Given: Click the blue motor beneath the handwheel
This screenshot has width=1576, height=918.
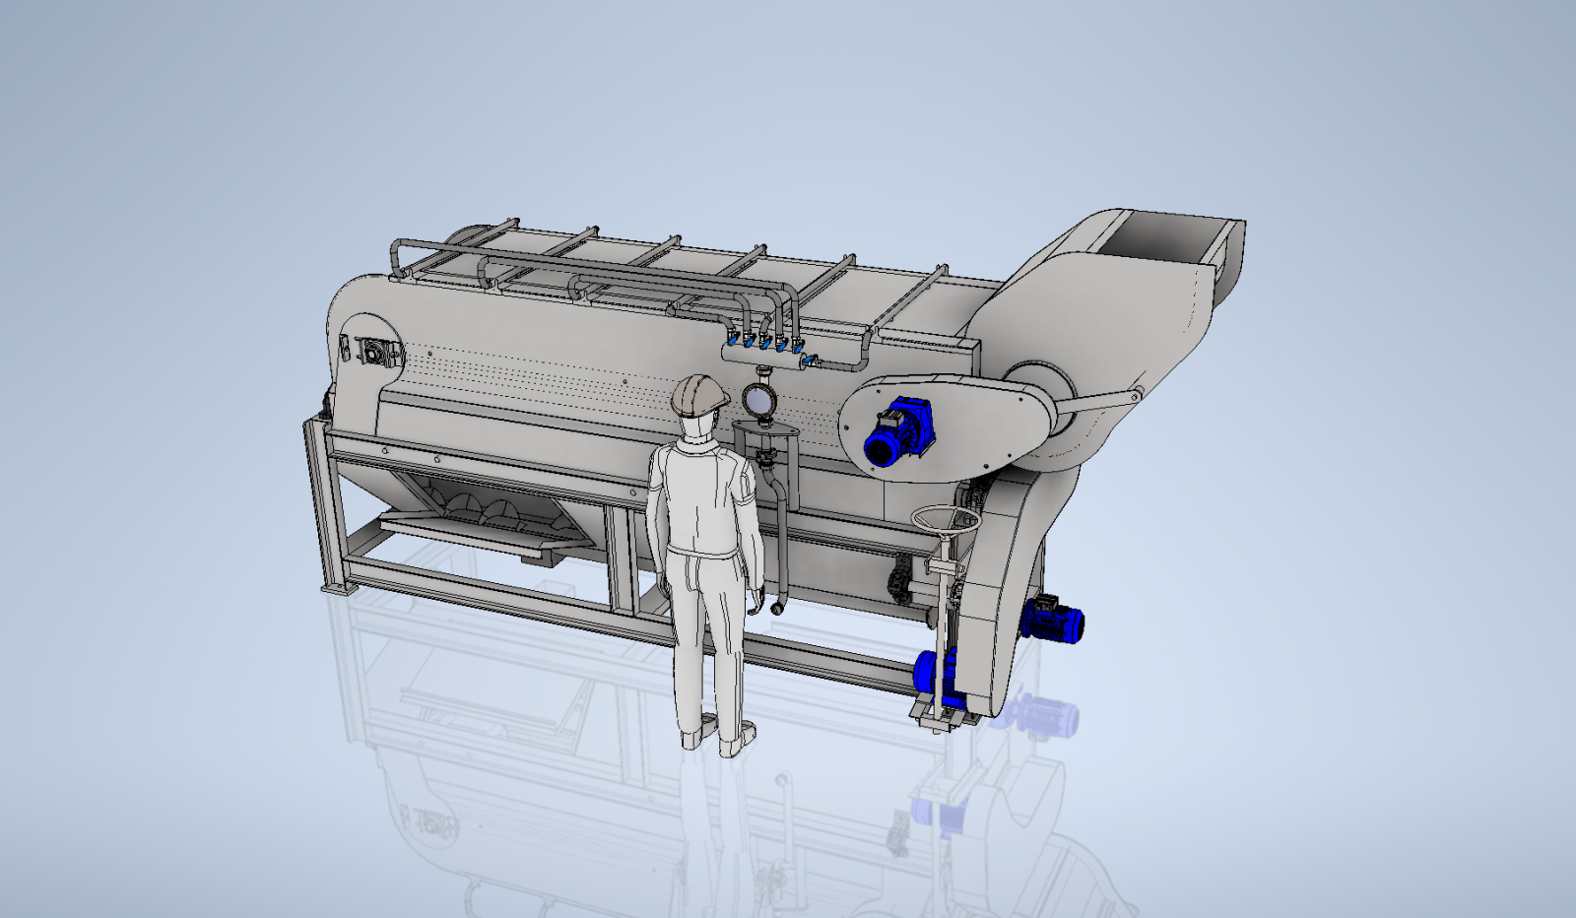Looking at the screenshot, I should click(x=939, y=678).
